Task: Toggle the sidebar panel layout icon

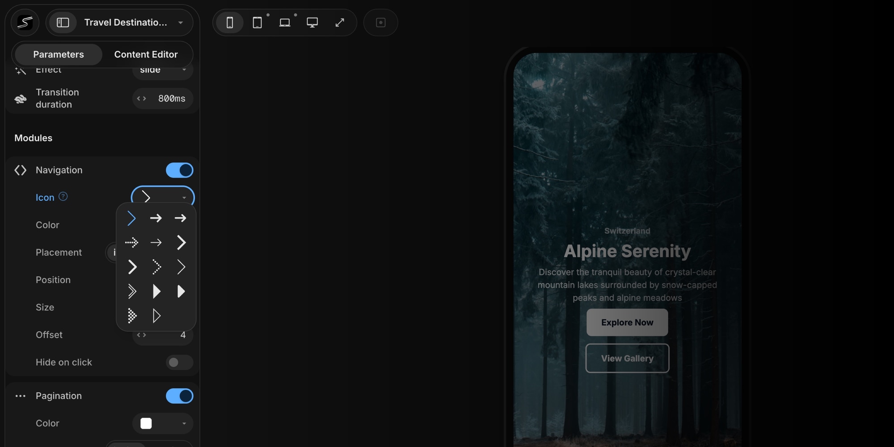Action: pyautogui.click(x=63, y=23)
